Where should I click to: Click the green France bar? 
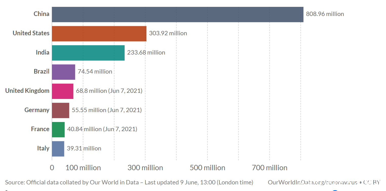58,129
